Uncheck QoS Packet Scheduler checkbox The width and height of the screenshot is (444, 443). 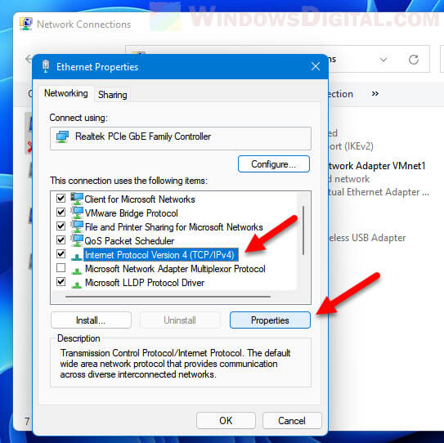pos(61,239)
